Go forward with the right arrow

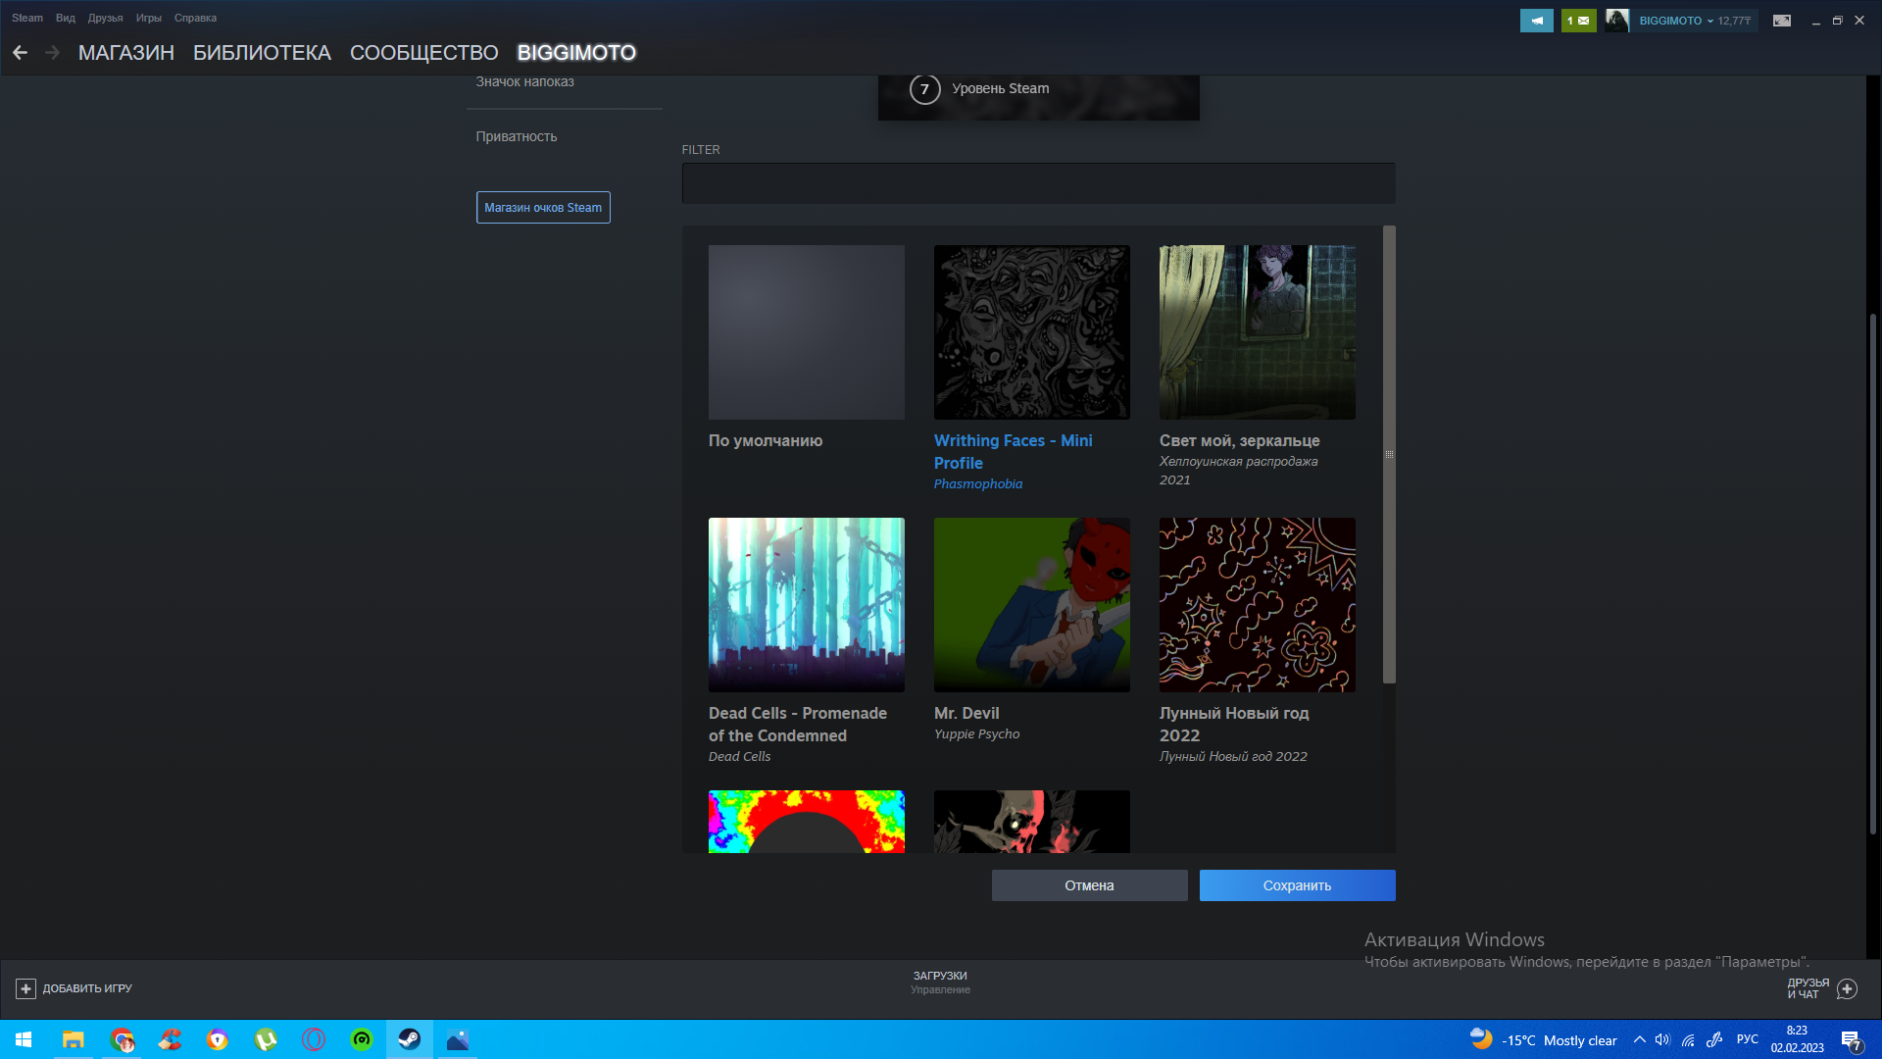53,53
